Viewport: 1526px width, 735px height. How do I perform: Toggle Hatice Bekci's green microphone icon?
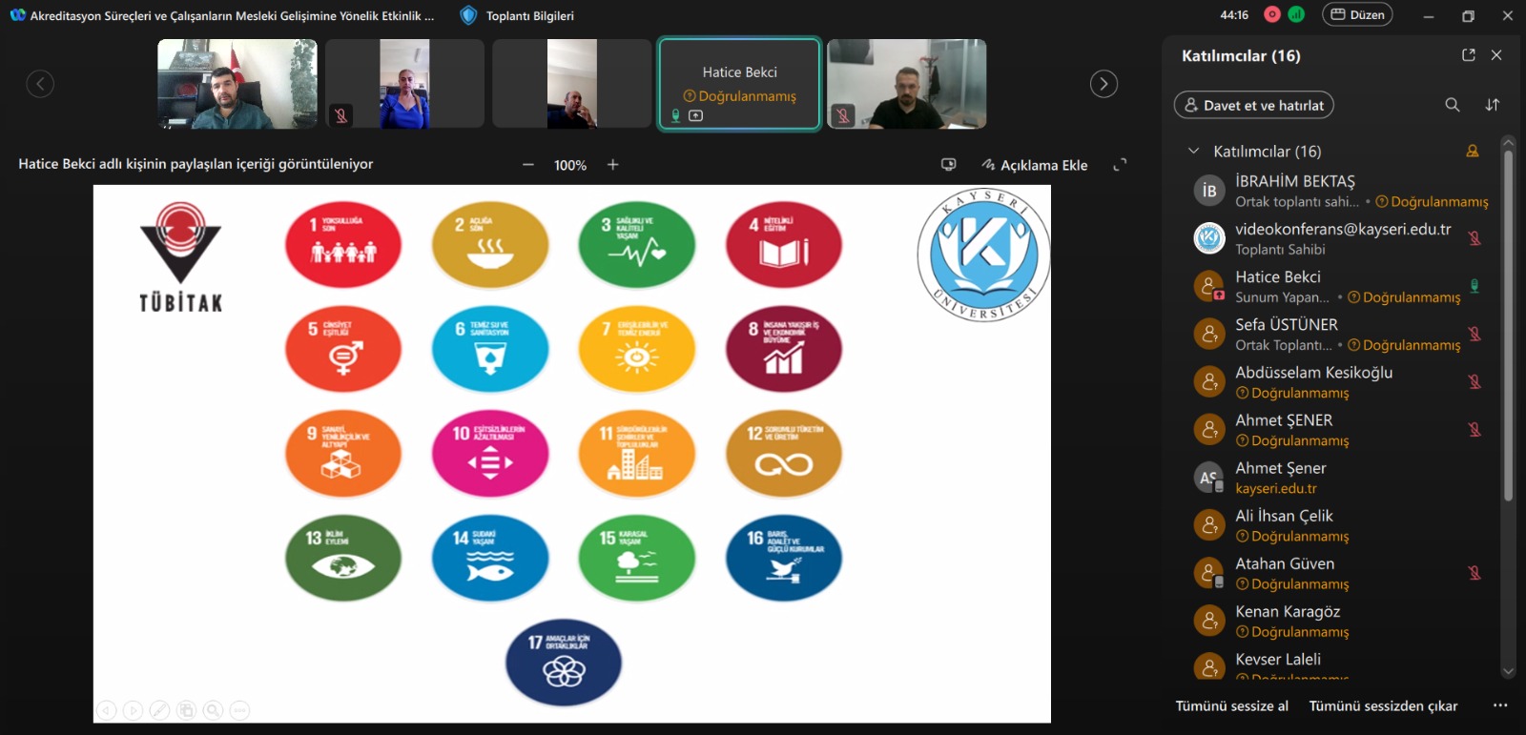(1474, 286)
